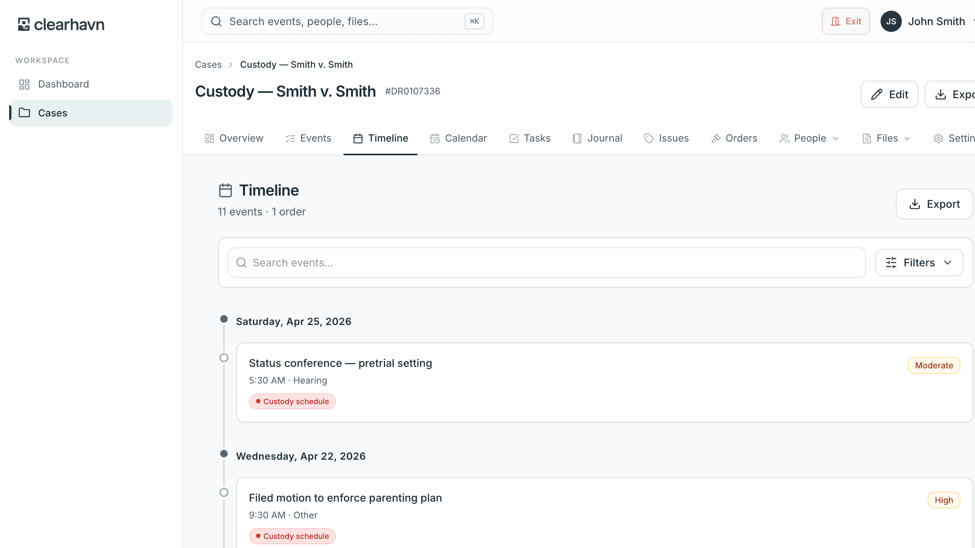This screenshot has height=548, width=975.
Task: Click the Orders gavel icon
Action: click(x=716, y=139)
